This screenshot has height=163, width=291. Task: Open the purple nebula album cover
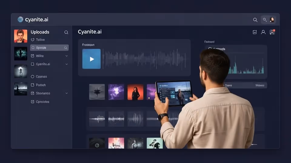click(x=116, y=92)
